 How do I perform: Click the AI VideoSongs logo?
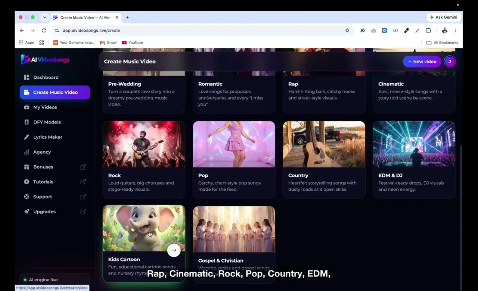tap(45, 59)
